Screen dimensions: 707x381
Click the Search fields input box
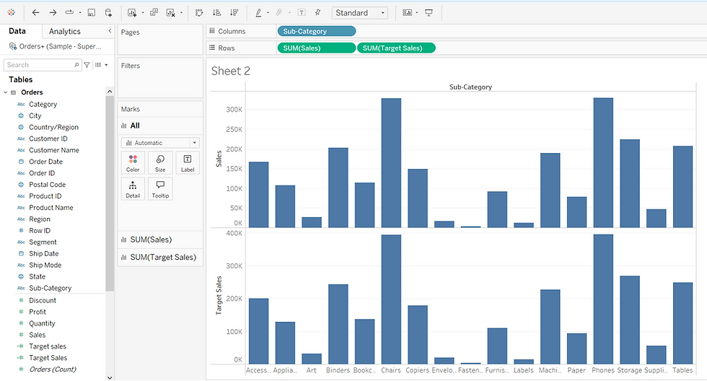click(43, 65)
